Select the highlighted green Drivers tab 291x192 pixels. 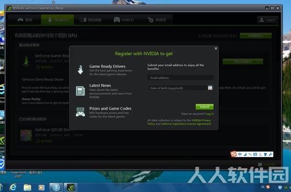point(58,20)
